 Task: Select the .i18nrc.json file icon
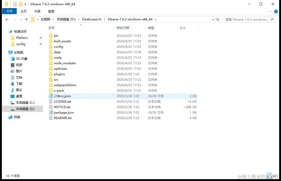(x=51, y=96)
